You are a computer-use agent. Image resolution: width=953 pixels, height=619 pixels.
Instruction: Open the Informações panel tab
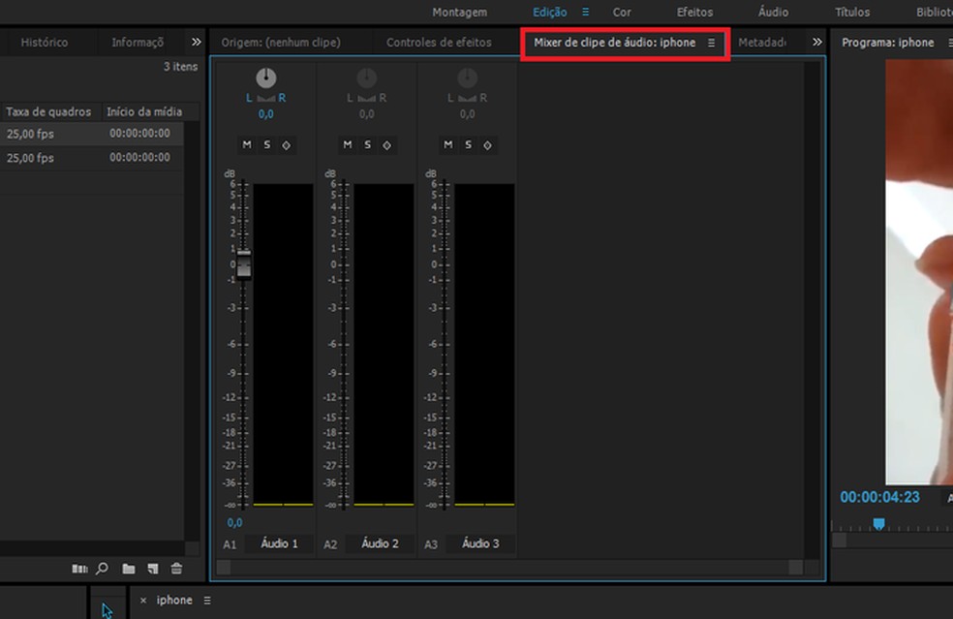click(138, 43)
